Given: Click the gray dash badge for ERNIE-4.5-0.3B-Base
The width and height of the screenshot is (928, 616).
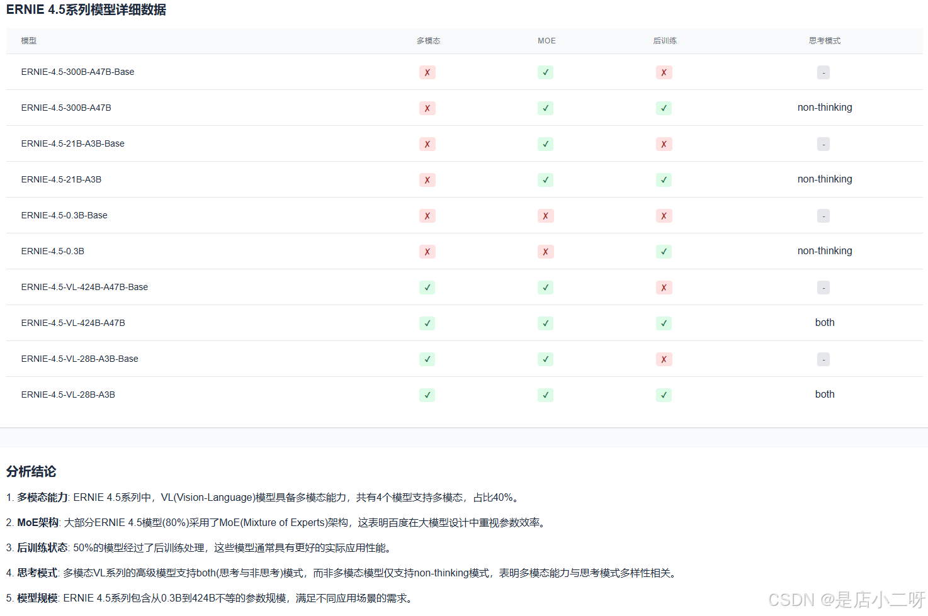Looking at the screenshot, I should (x=823, y=216).
